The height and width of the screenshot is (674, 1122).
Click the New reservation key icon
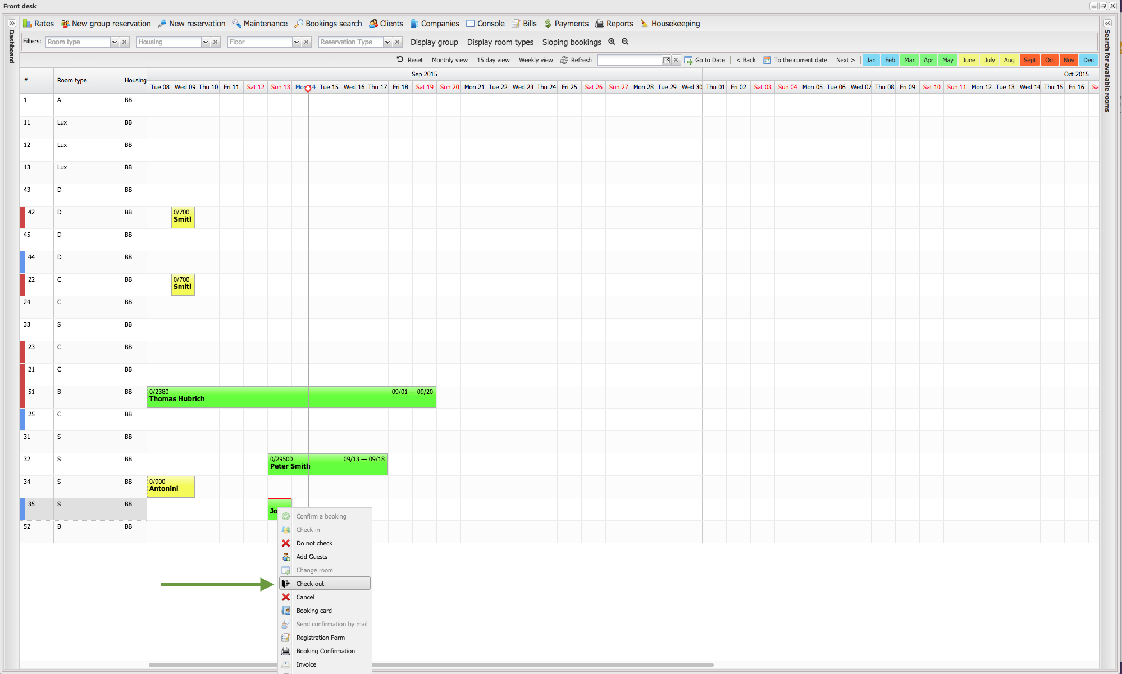tap(162, 24)
